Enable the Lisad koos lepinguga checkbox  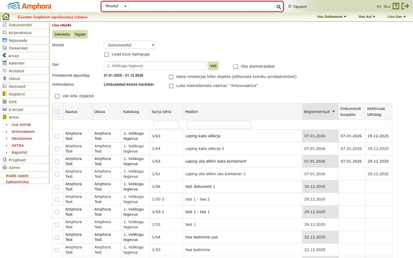coord(107,54)
